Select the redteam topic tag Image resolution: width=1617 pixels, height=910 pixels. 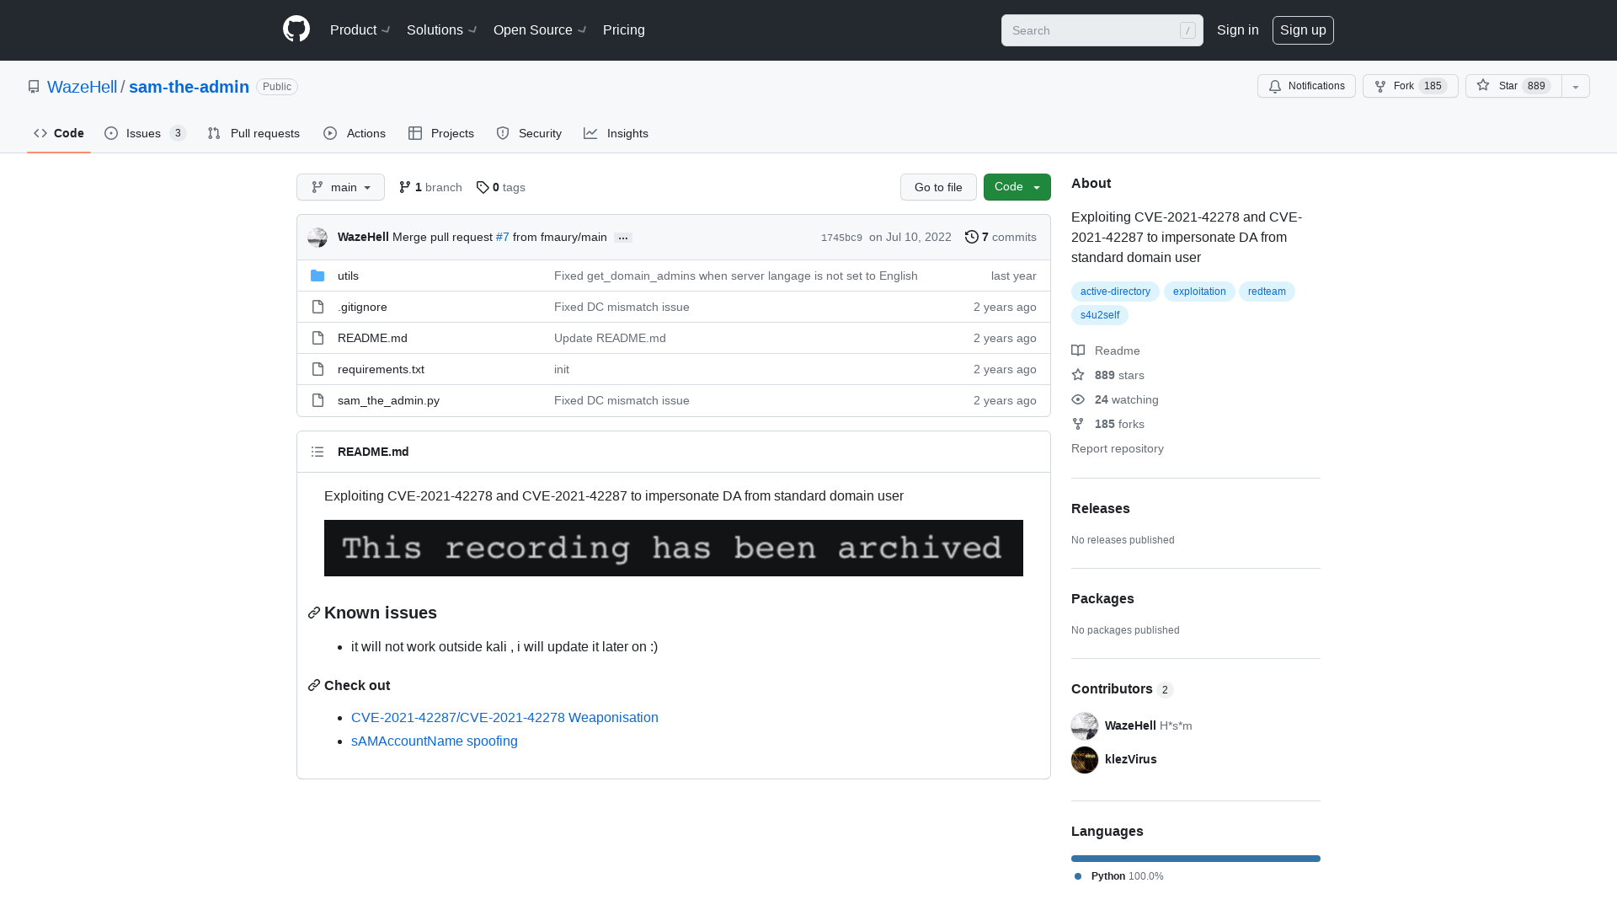(1267, 292)
